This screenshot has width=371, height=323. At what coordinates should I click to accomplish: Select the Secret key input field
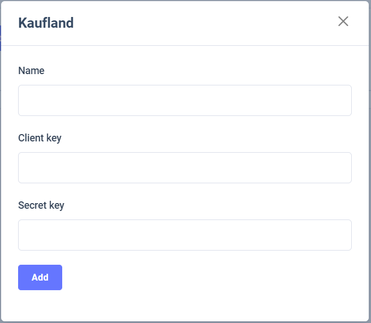coord(185,235)
